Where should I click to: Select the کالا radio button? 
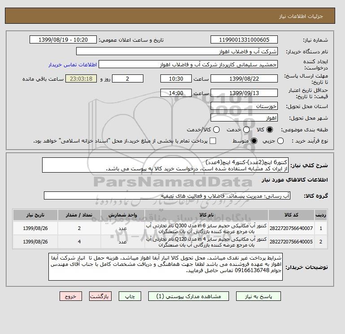pos(270,130)
